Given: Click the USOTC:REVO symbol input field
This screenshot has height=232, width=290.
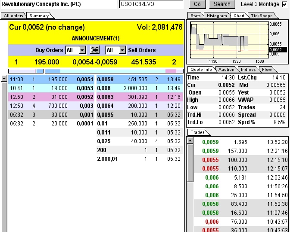Looking at the screenshot, I should click(x=151, y=4).
